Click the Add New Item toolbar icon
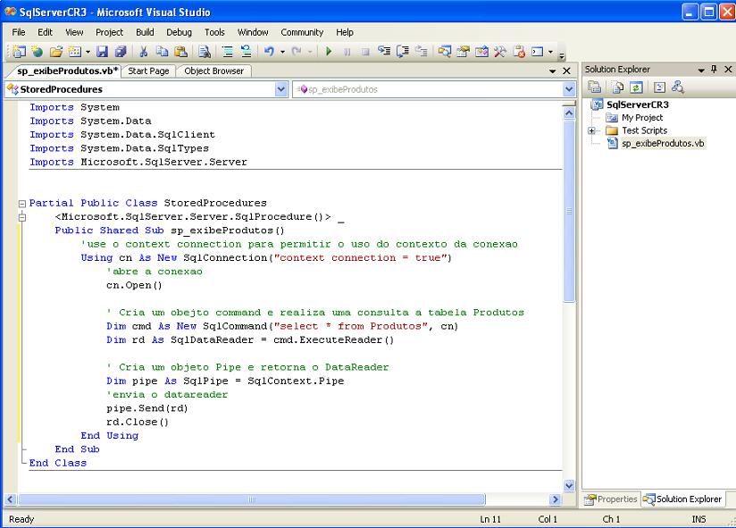The image size is (736, 528). click(x=75, y=51)
